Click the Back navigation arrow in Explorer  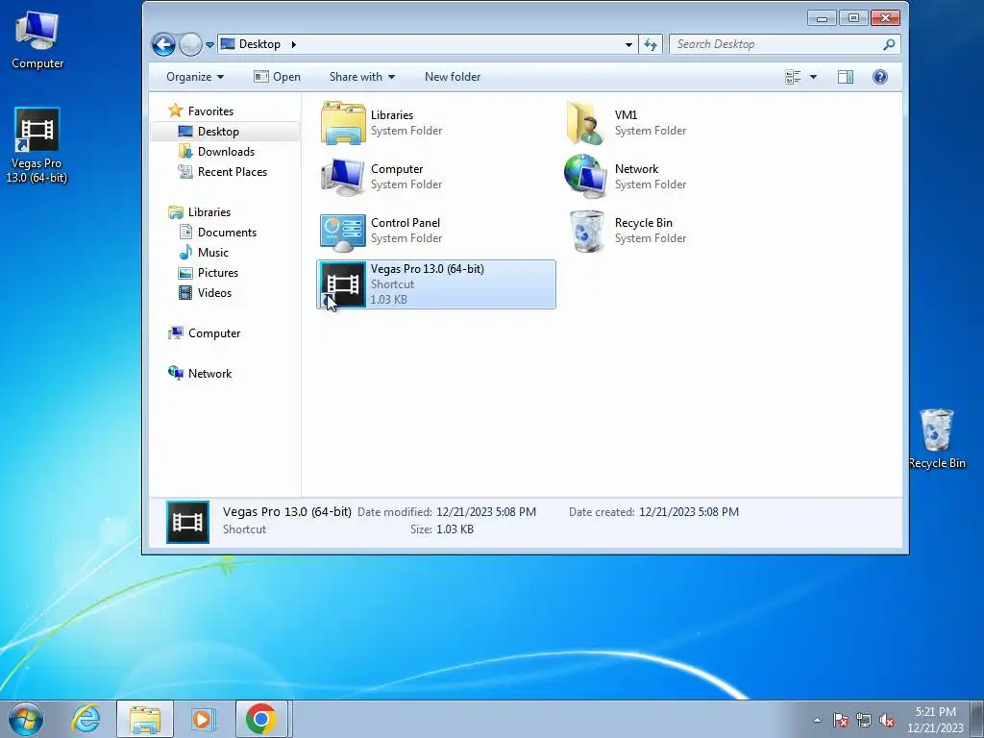[163, 44]
